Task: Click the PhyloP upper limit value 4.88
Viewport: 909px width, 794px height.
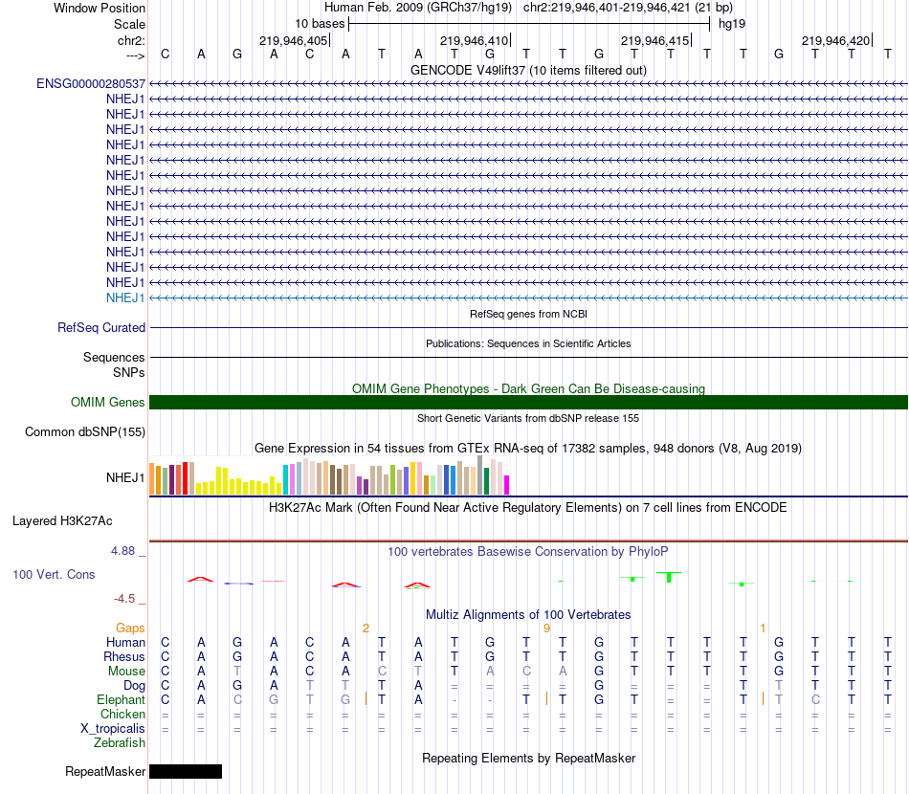Action: 122,551
